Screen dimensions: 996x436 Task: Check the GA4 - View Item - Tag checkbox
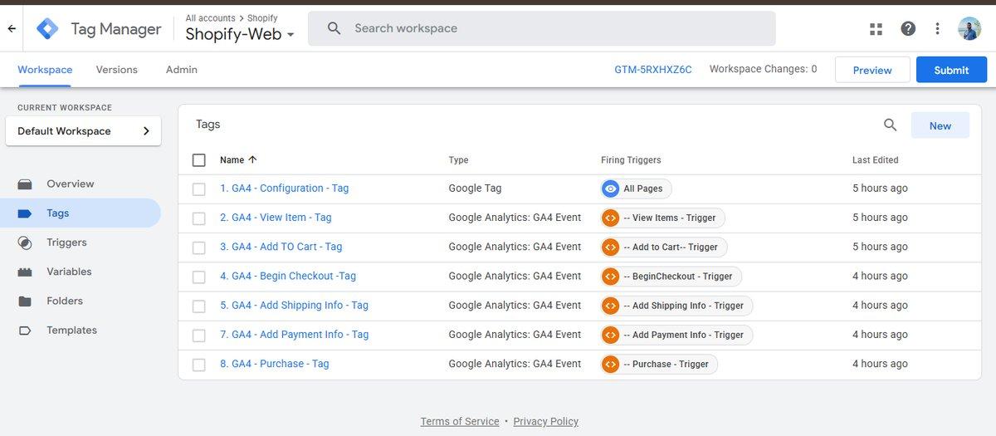pyautogui.click(x=198, y=218)
